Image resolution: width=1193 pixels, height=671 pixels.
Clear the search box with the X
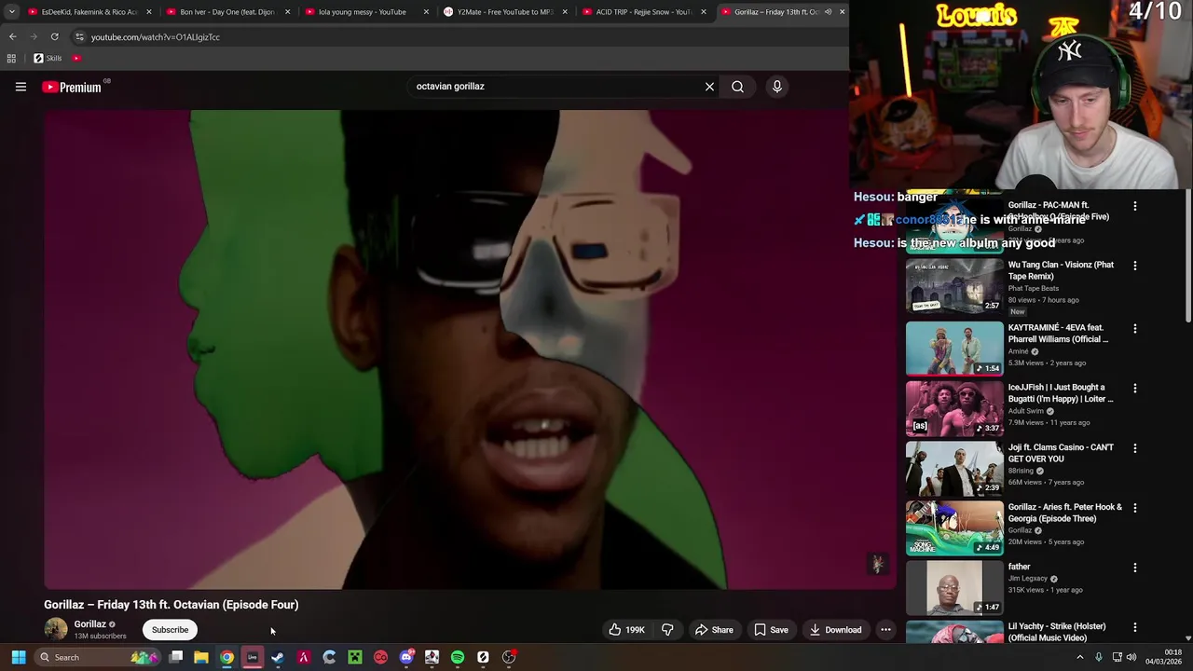pyautogui.click(x=709, y=87)
